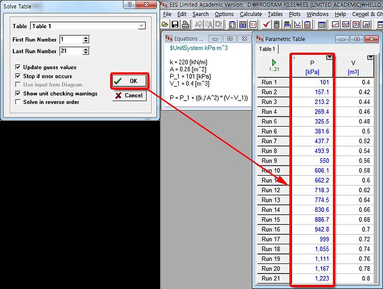Click the Save diskette toolbar icon

tap(175, 24)
